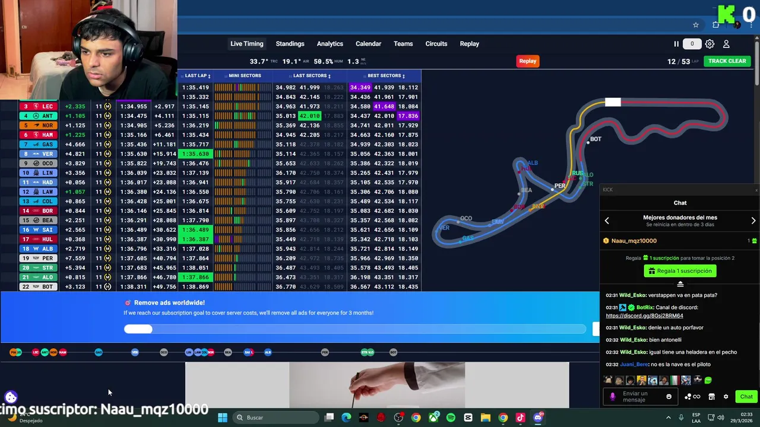Open the Teams tab
The height and width of the screenshot is (427, 760).
[403, 44]
